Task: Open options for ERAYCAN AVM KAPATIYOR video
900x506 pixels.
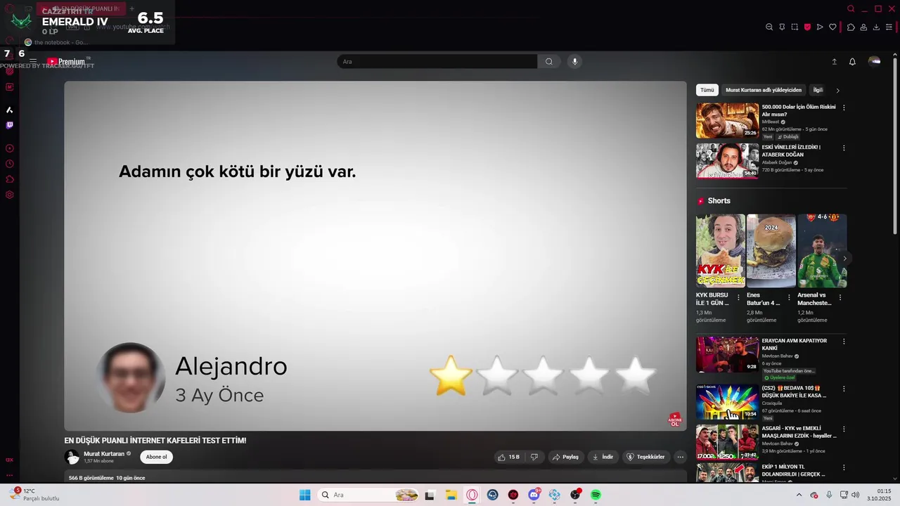Action: [844, 341]
